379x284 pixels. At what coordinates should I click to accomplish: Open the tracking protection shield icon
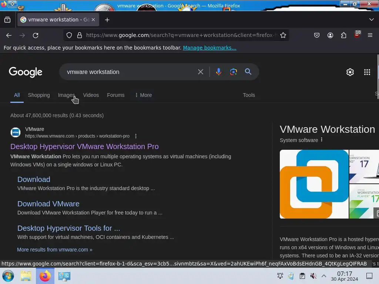pos(69,35)
